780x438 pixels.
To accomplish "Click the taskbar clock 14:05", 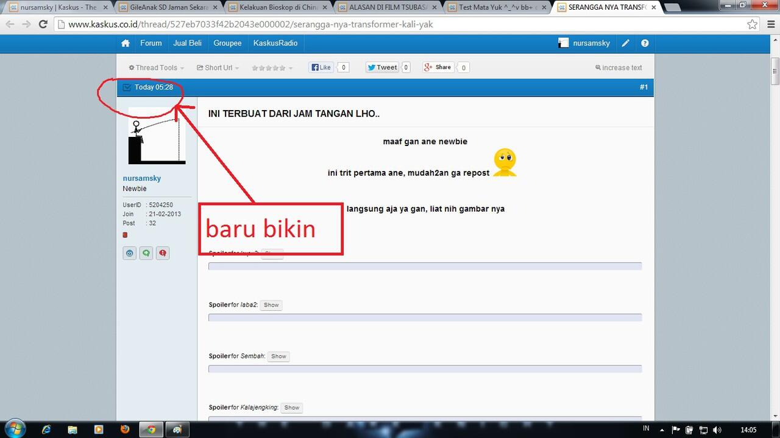I will pos(748,429).
